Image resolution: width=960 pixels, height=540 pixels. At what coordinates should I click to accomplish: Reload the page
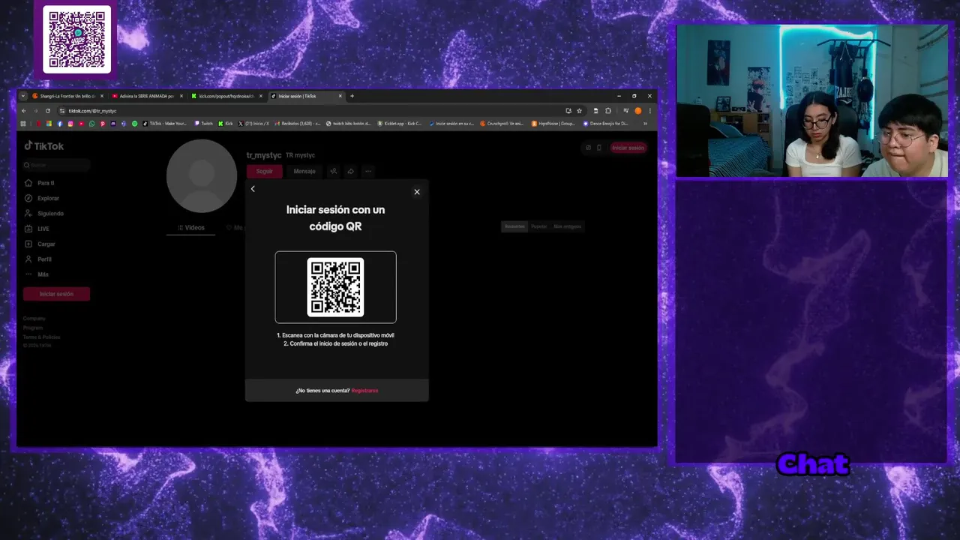pos(48,111)
